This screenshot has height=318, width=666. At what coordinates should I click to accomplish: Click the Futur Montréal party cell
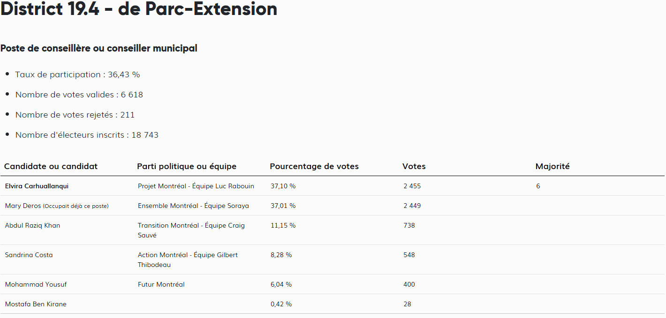(161, 284)
